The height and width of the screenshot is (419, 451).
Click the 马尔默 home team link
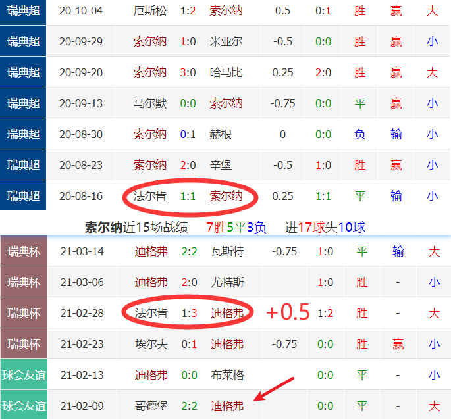tap(149, 103)
